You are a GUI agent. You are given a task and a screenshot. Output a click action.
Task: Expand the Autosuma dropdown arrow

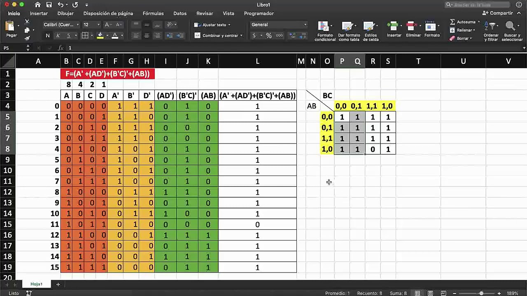[479, 22]
